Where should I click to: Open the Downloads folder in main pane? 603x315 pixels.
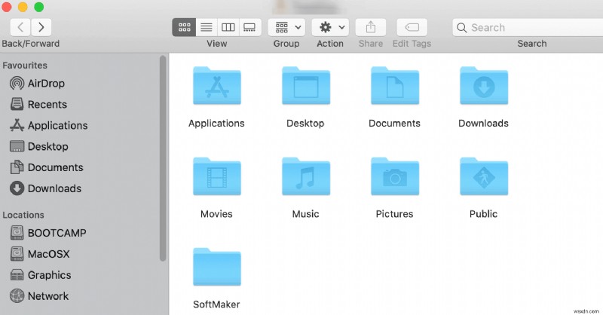483,88
